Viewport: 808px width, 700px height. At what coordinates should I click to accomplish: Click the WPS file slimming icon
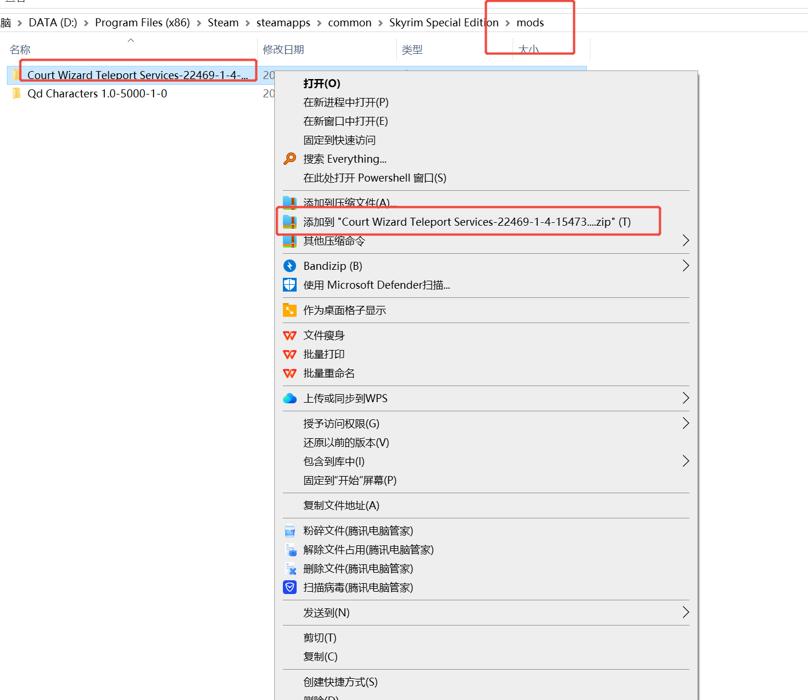[290, 335]
